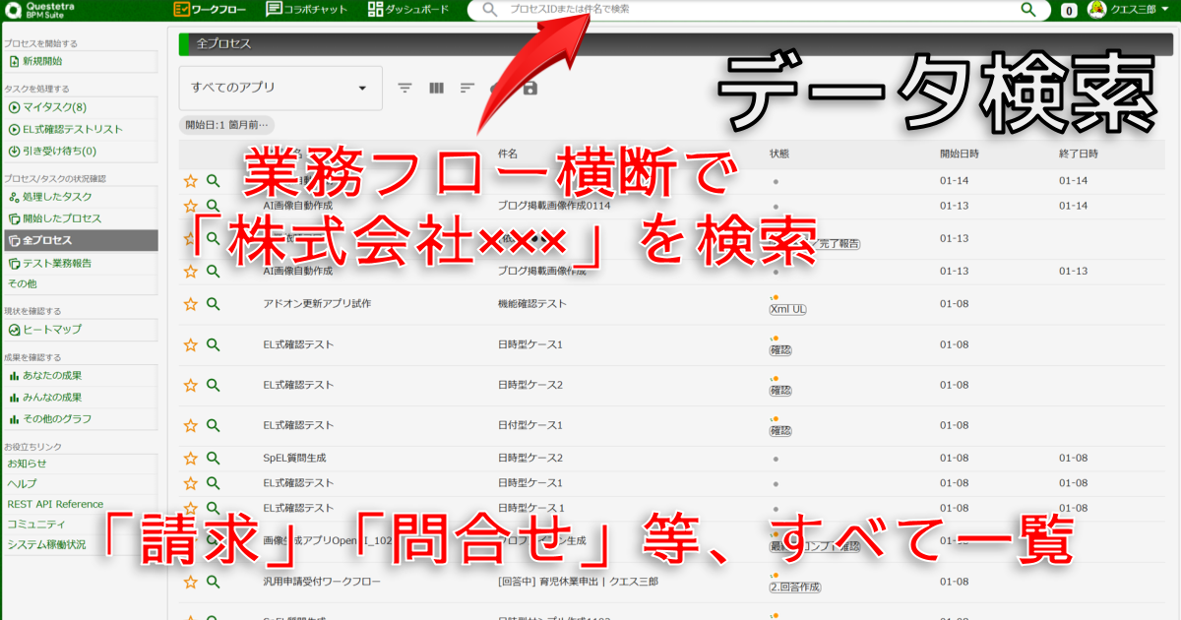Select 全プロセス in the sidebar
This screenshot has height=620, width=1181.
[x=80, y=240]
